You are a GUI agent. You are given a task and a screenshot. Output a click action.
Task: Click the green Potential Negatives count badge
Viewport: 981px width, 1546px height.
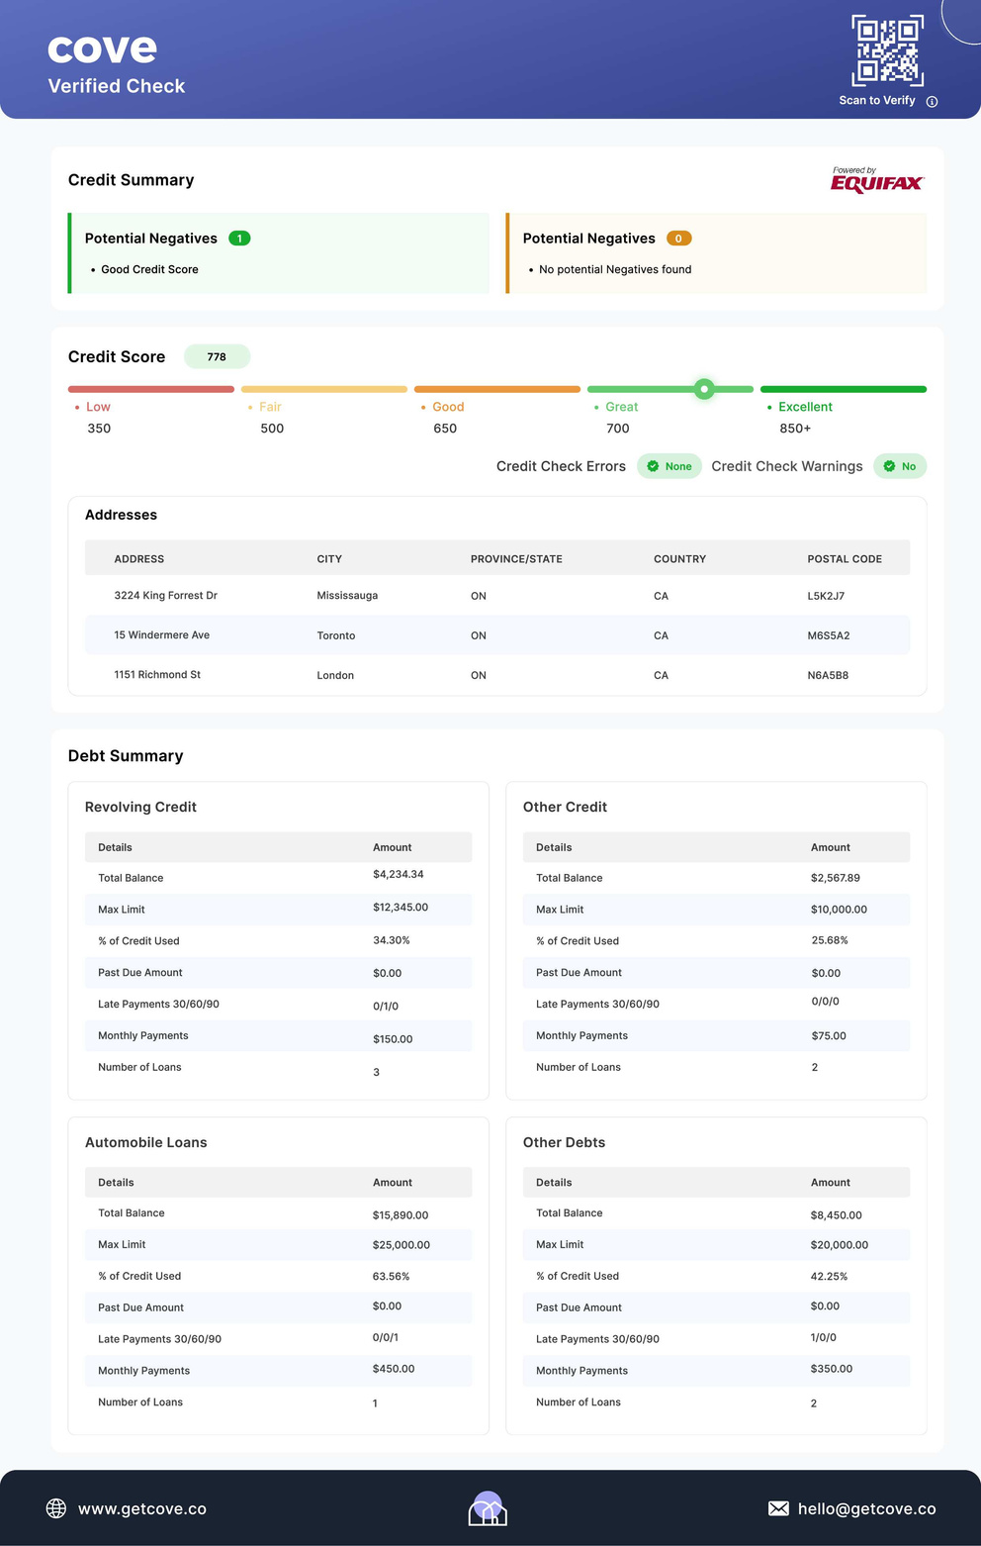pyautogui.click(x=239, y=239)
